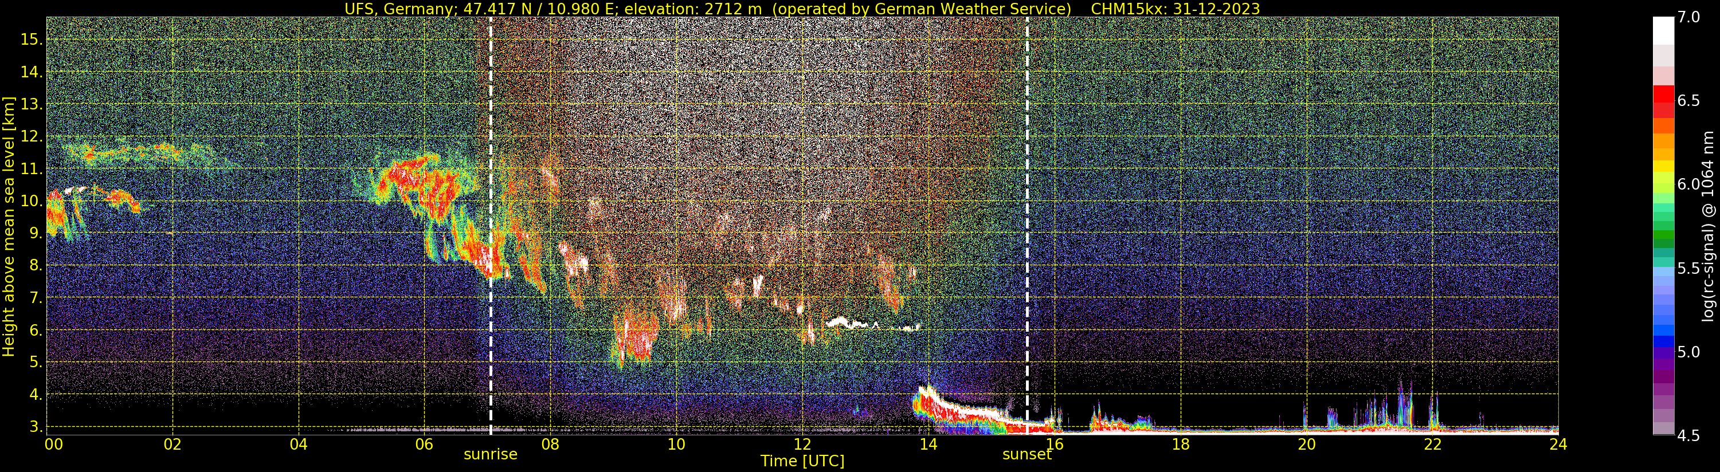Click the '8.' tick on the height axis
The height and width of the screenshot is (472, 1720).
coord(36,266)
